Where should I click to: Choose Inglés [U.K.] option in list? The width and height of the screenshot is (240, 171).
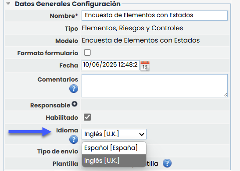(114, 160)
